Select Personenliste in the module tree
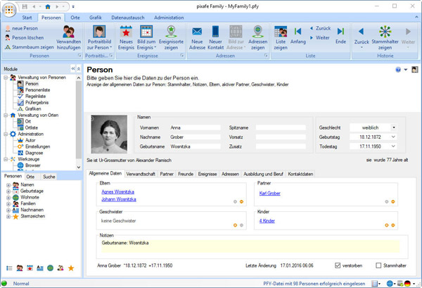The image size is (422, 288). (x=37, y=90)
